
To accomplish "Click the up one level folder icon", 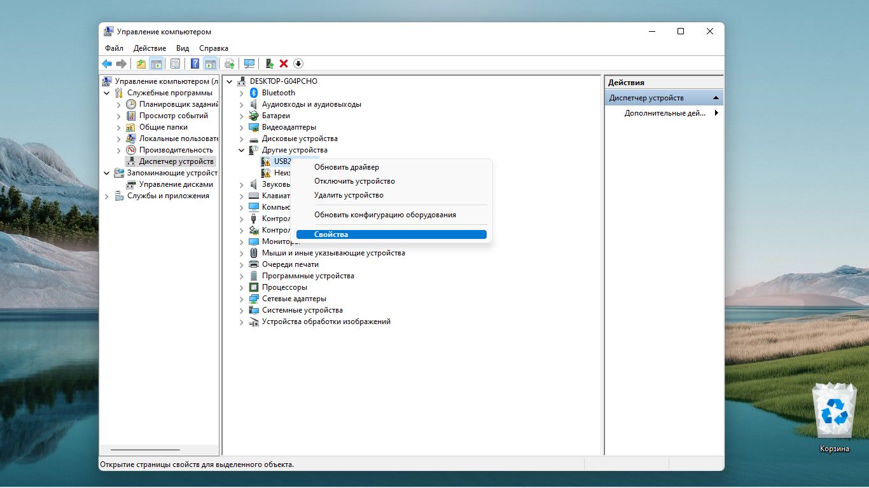I will [x=141, y=64].
